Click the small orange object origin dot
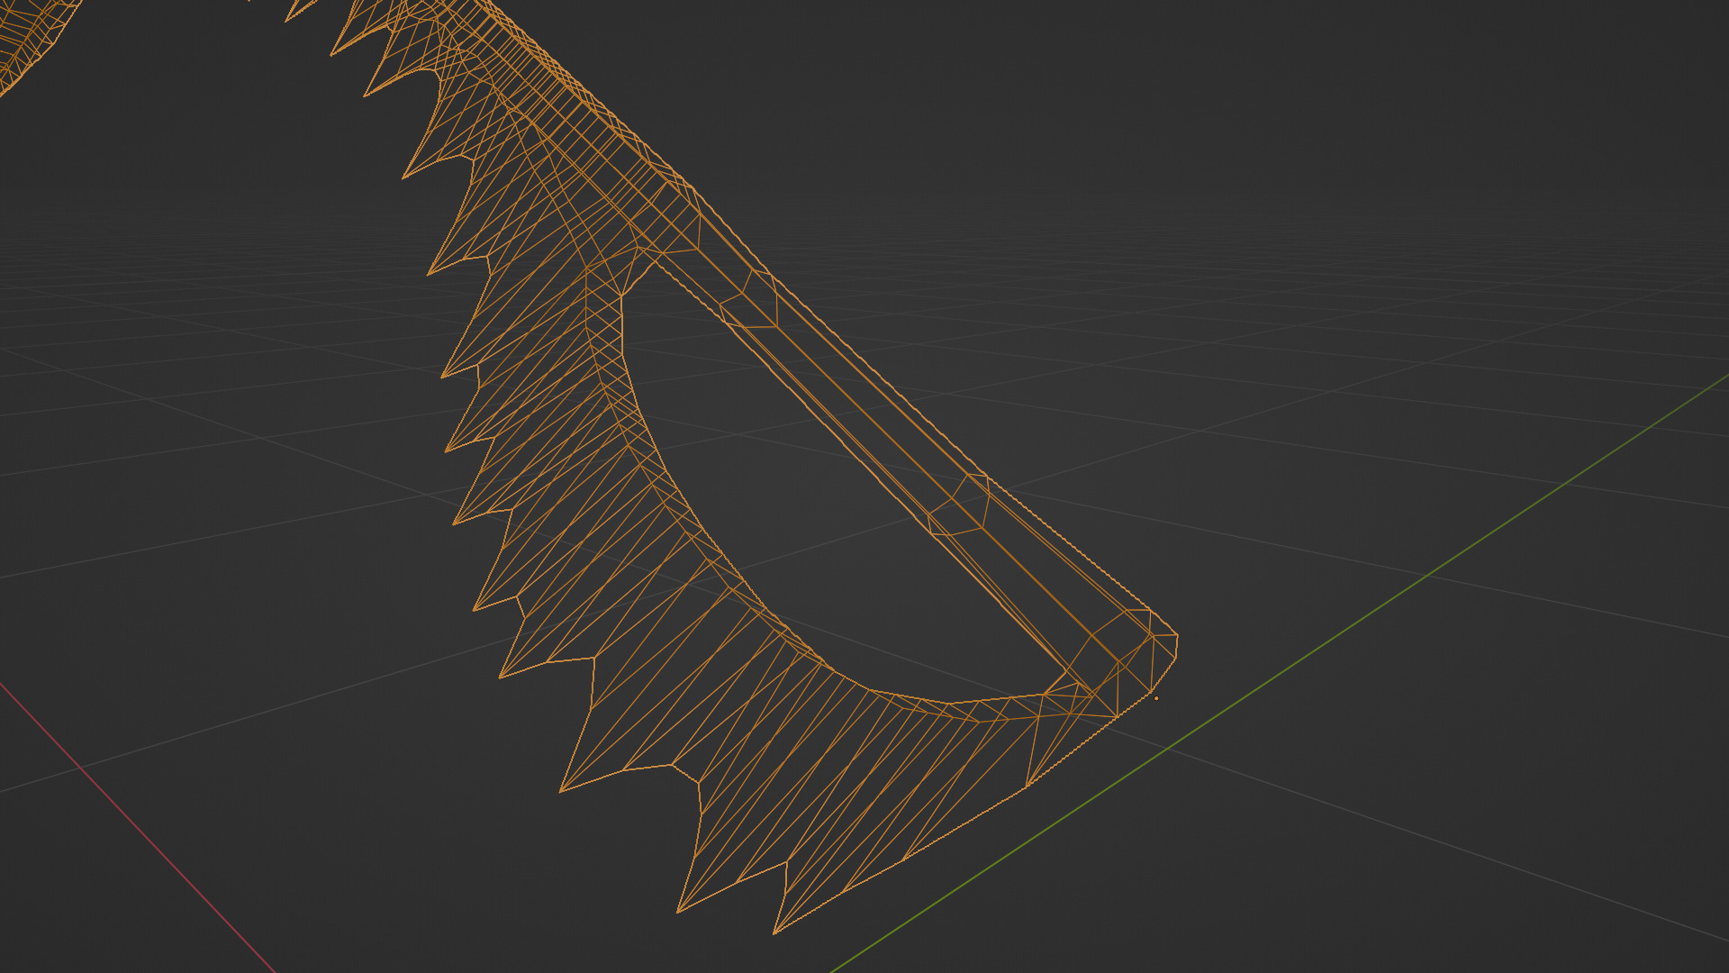This screenshot has width=1729, height=973. [x=1156, y=697]
